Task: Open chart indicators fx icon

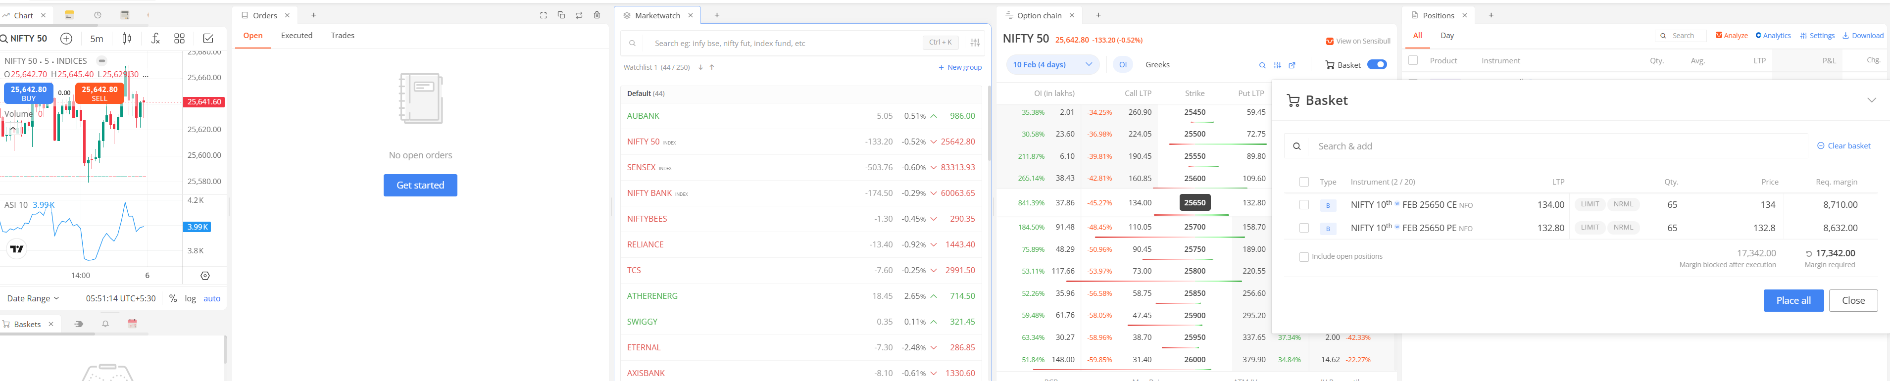Action: point(155,39)
